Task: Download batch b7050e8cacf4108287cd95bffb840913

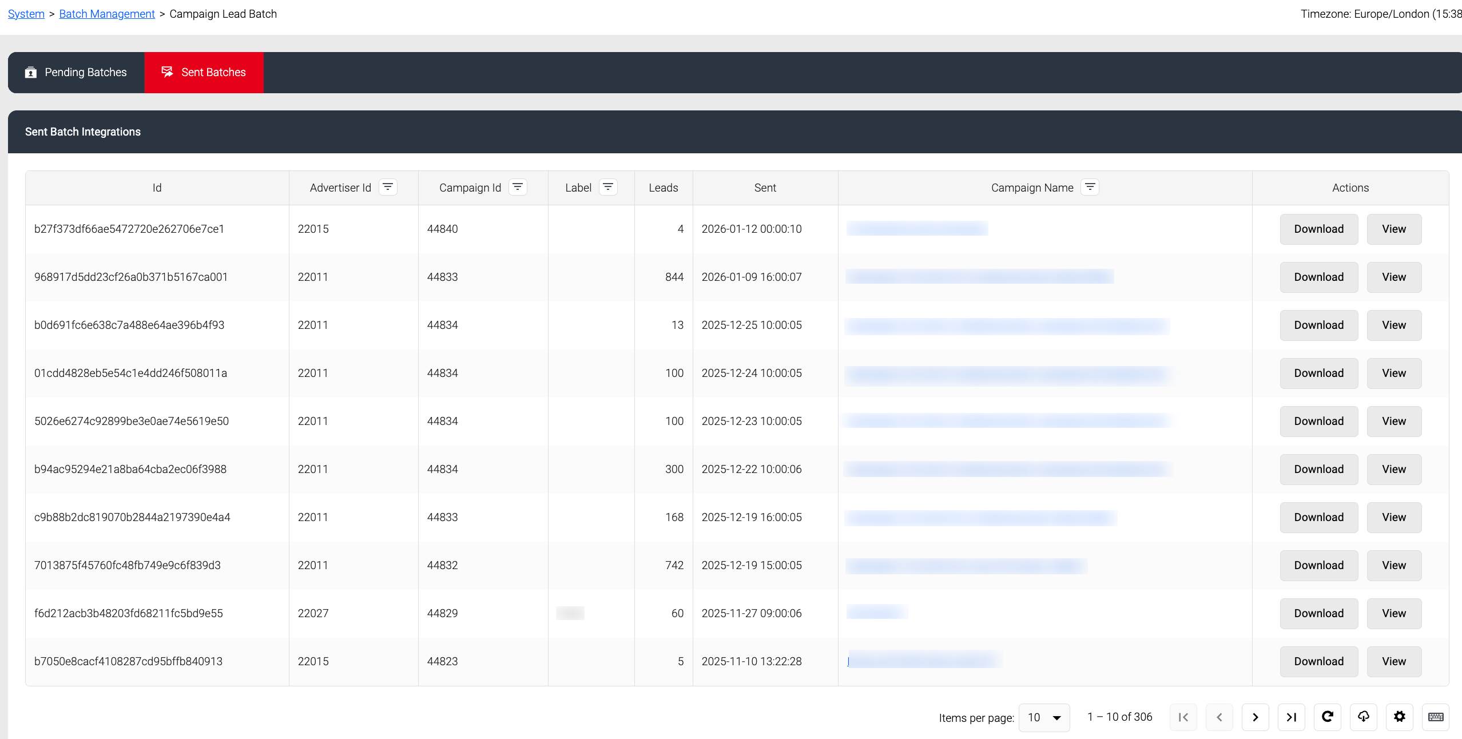Action: click(1319, 662)
